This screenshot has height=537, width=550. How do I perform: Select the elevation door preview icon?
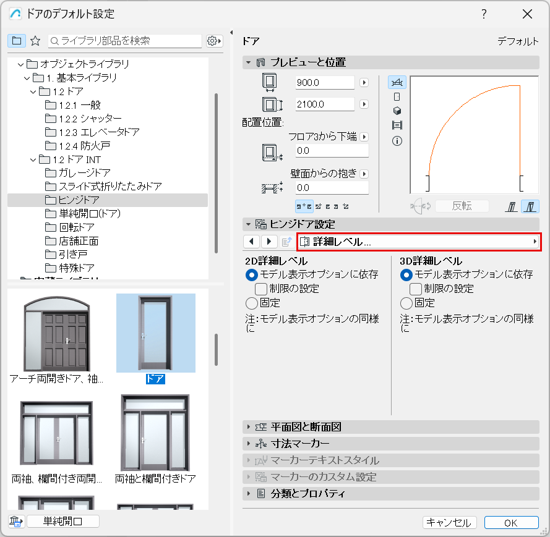397,96
